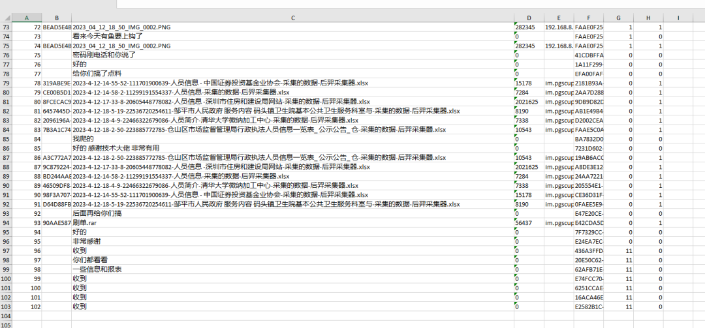The height and width of the screenshot is (328, 705).
Task: Click 282345 cell in row 73
Action: (x=529, y=27)
